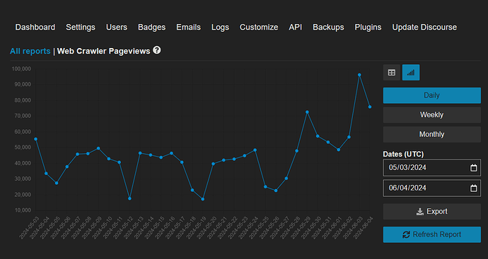Viewport: 488px width, 259px height.
Task: Click the data point for 2024-05-29
Action: coord(307,112)
